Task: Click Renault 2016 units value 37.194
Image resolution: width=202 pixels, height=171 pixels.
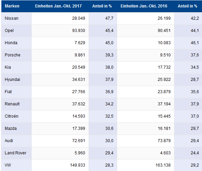Action: (x=164, y=104)
